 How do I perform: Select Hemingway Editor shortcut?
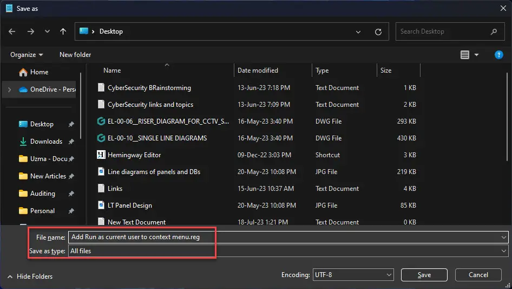[x=134, y=155]
